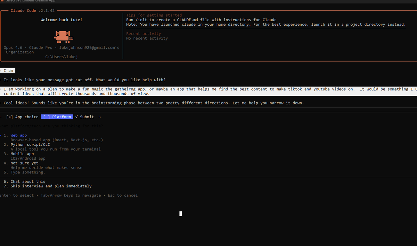The height and width of the screenshot is (246, 417).
Task: Click A local tool you run description
Action: [x=56, y=149]
